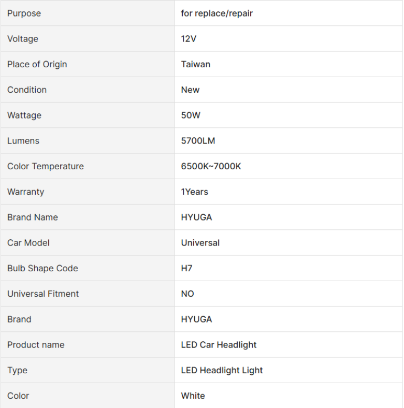
Task: Select the Universal car model value
Action: 200,243
